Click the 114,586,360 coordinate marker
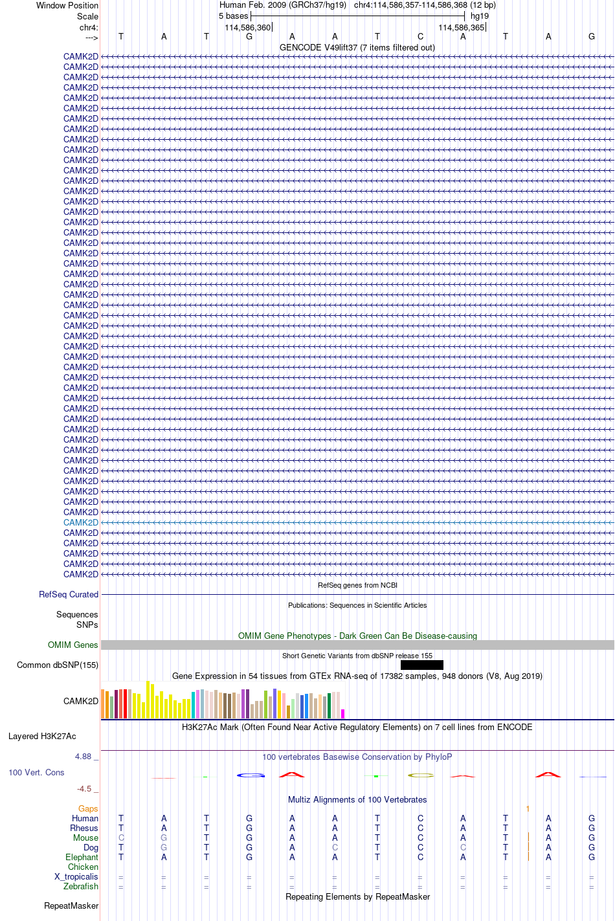The width and height of the screenshot is (615, 921). coord(248,27)
